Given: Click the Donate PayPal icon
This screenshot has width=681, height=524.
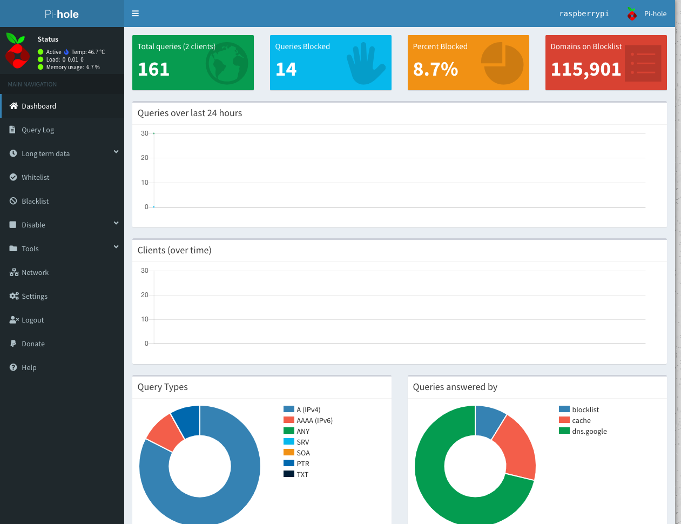Looking at the screenshot, I should tap(13, 344).
